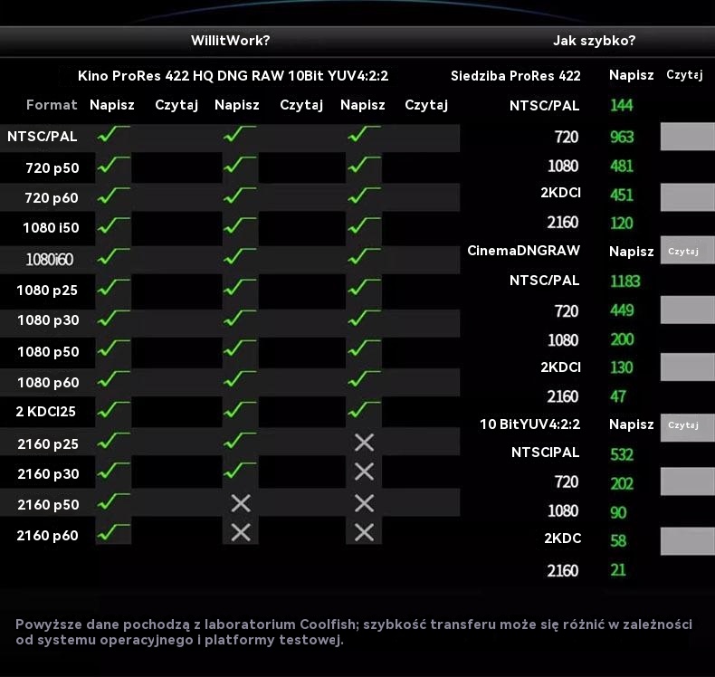Click the gray read bar beside ProRes 720
The height and width of the screenshot is (677, 715).
[687, 137]
